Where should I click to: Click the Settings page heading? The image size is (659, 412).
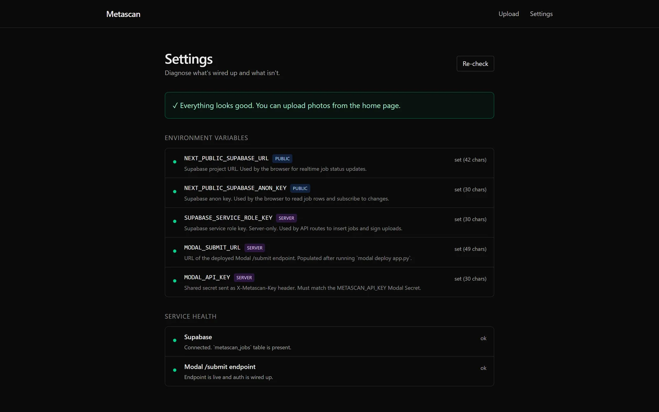pos(189,59)
